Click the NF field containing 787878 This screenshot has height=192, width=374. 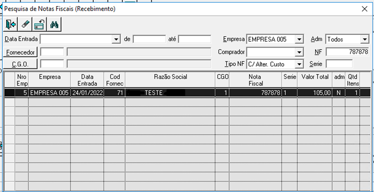tap(347, 52)
